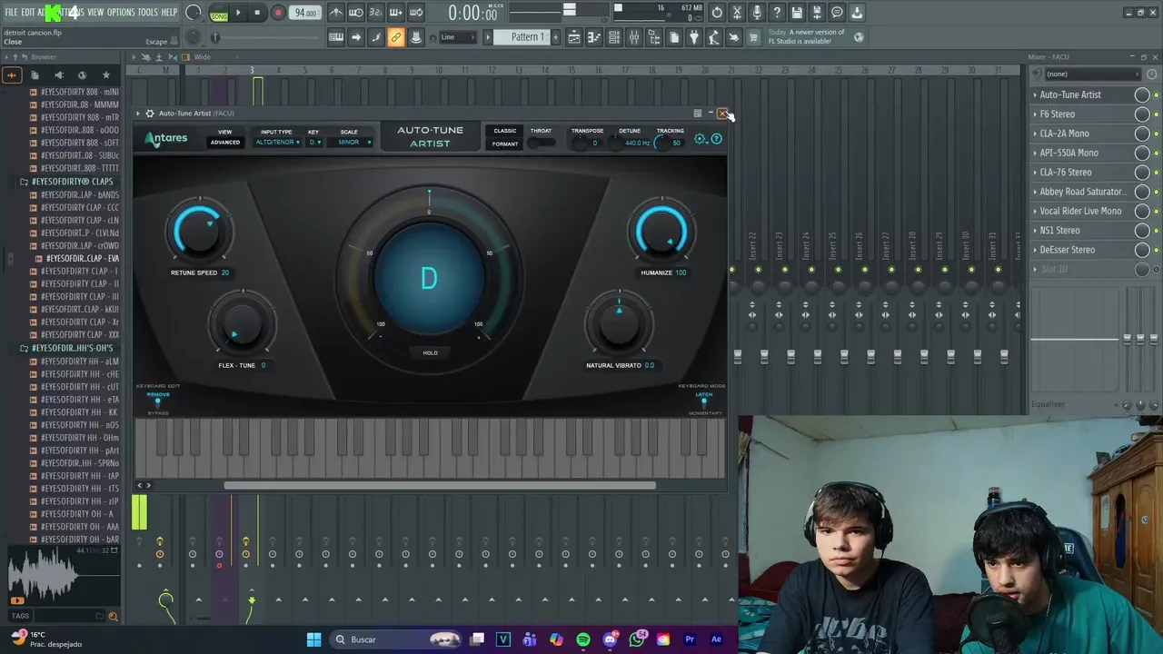Click the Retune Speed knob
The width and height of the screenshot is (1163, 654).
199,231
